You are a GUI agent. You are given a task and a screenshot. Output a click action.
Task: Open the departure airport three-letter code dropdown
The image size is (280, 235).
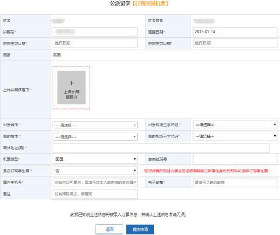(x=235, y=125)
